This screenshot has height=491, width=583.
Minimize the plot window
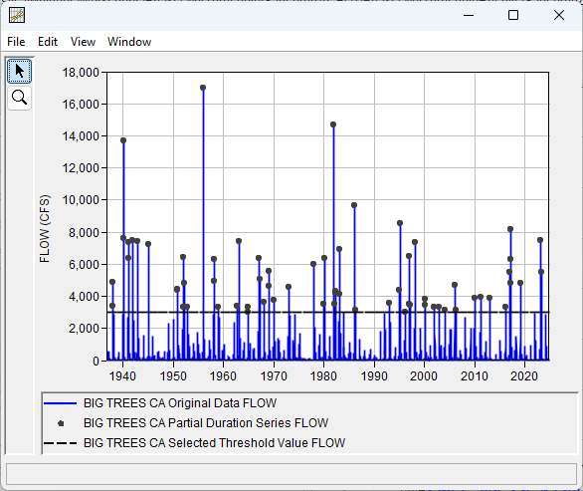click(469, 15)
